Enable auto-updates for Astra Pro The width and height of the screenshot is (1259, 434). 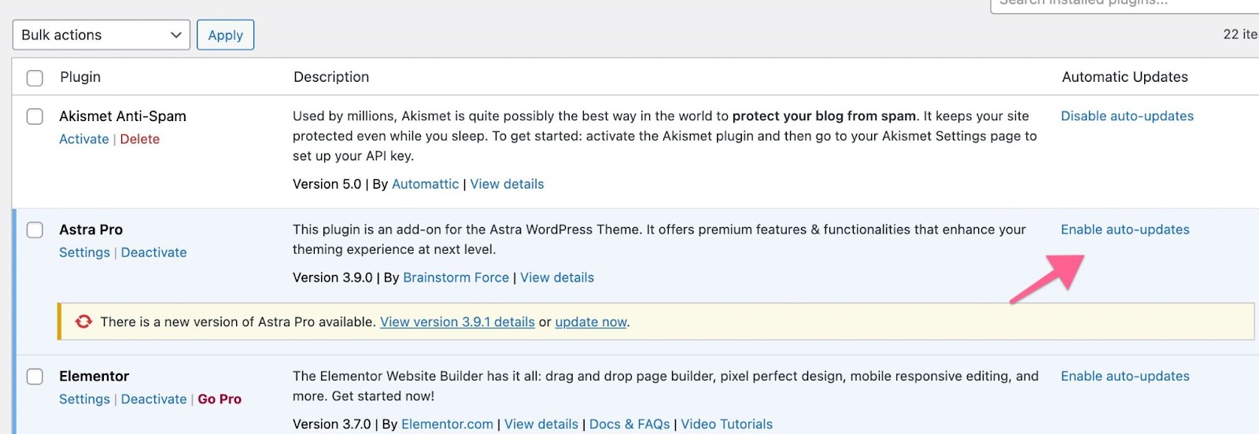1124,230
